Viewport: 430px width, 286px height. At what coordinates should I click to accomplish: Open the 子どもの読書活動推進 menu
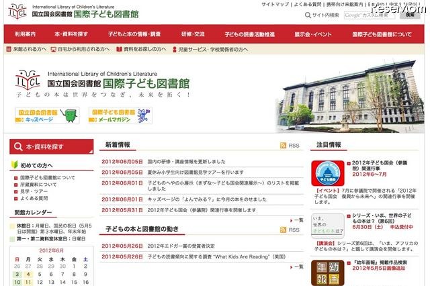(249, 34)
